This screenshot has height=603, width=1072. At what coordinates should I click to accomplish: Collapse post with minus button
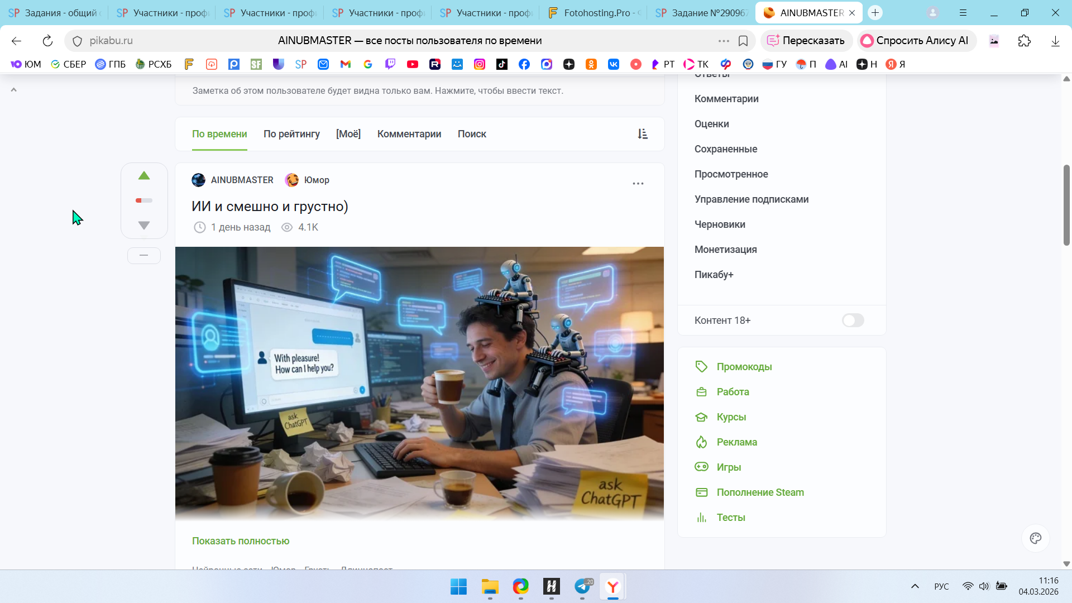[x=144, y=256]
